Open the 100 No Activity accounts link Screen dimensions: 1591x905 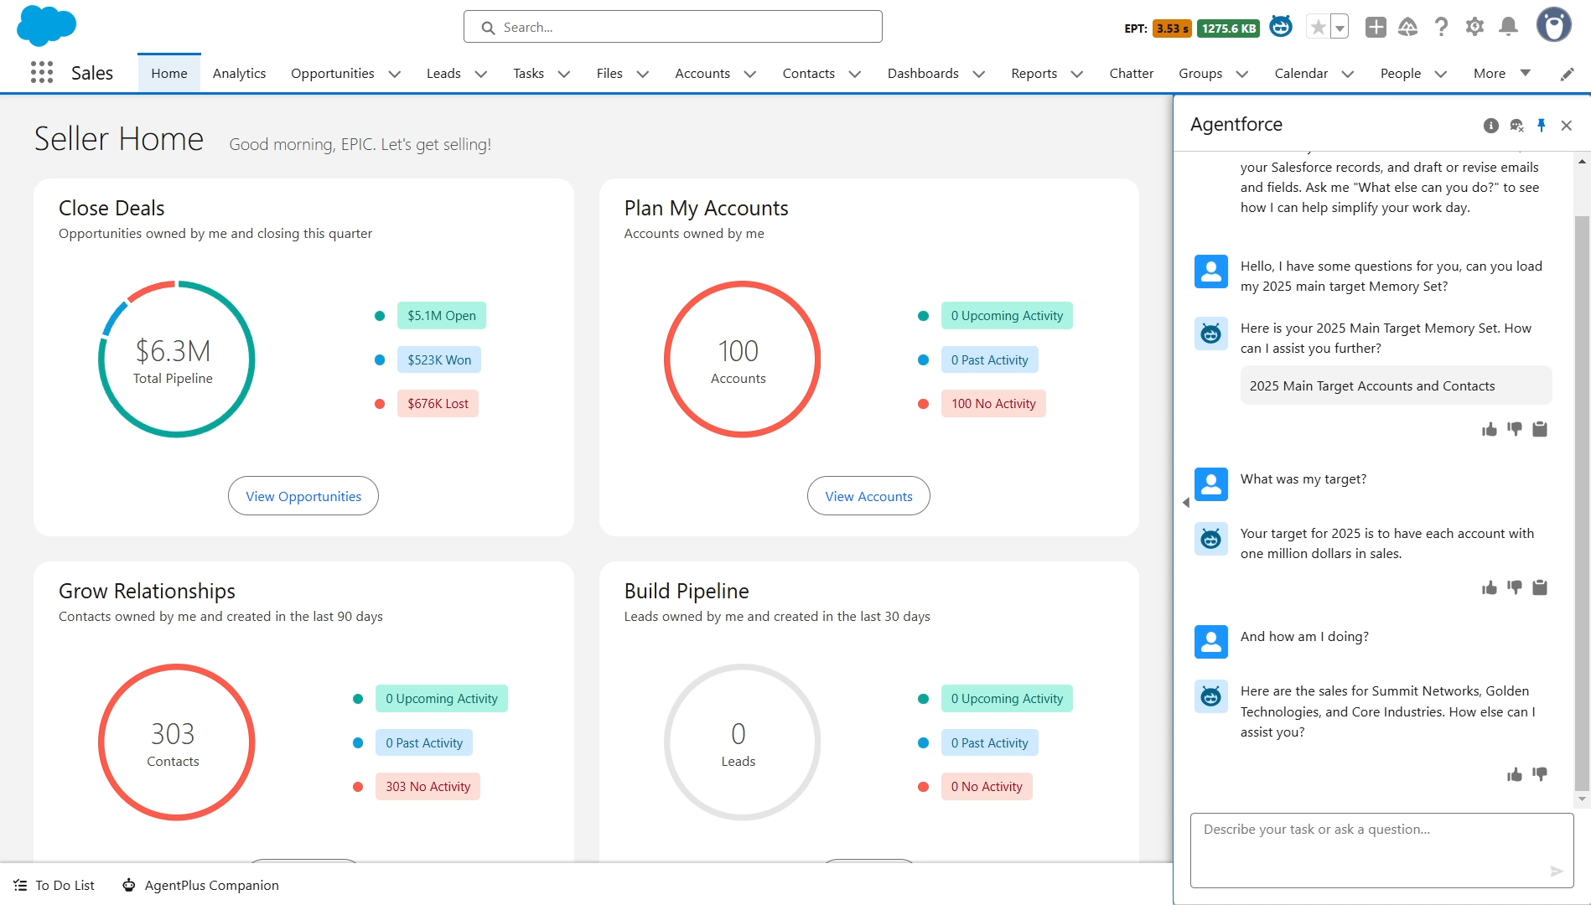993,404
